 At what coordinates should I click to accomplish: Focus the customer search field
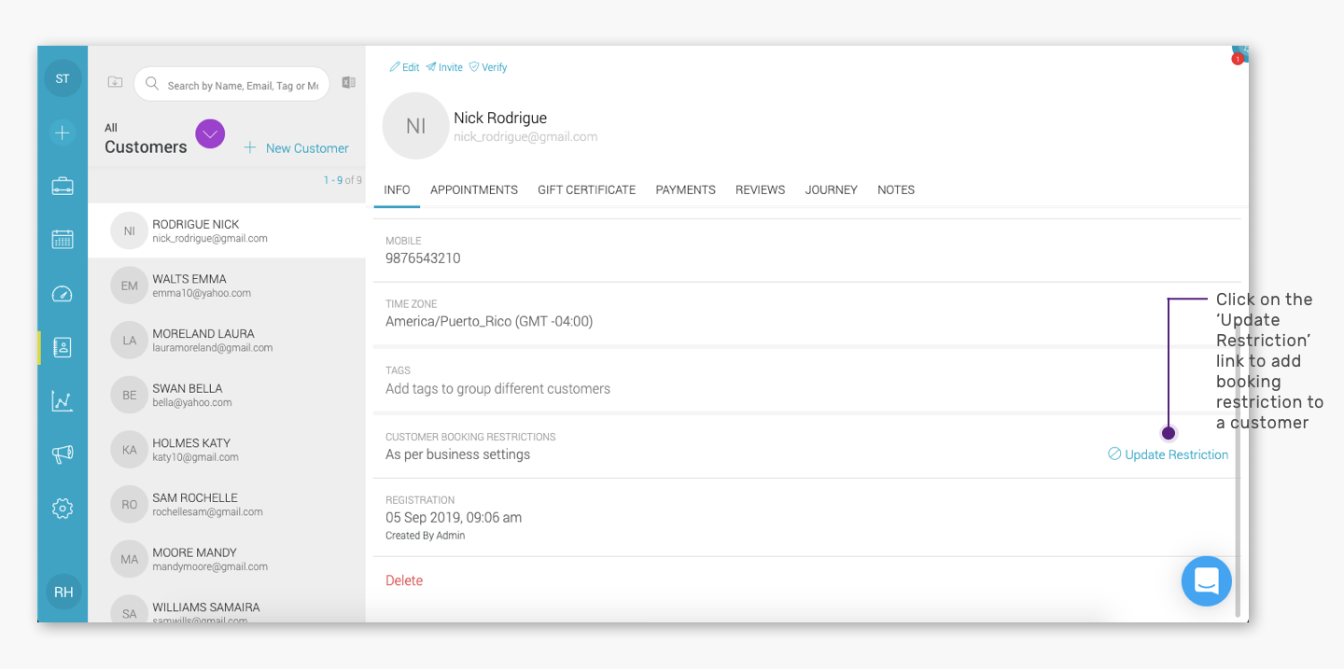[231, 84]
